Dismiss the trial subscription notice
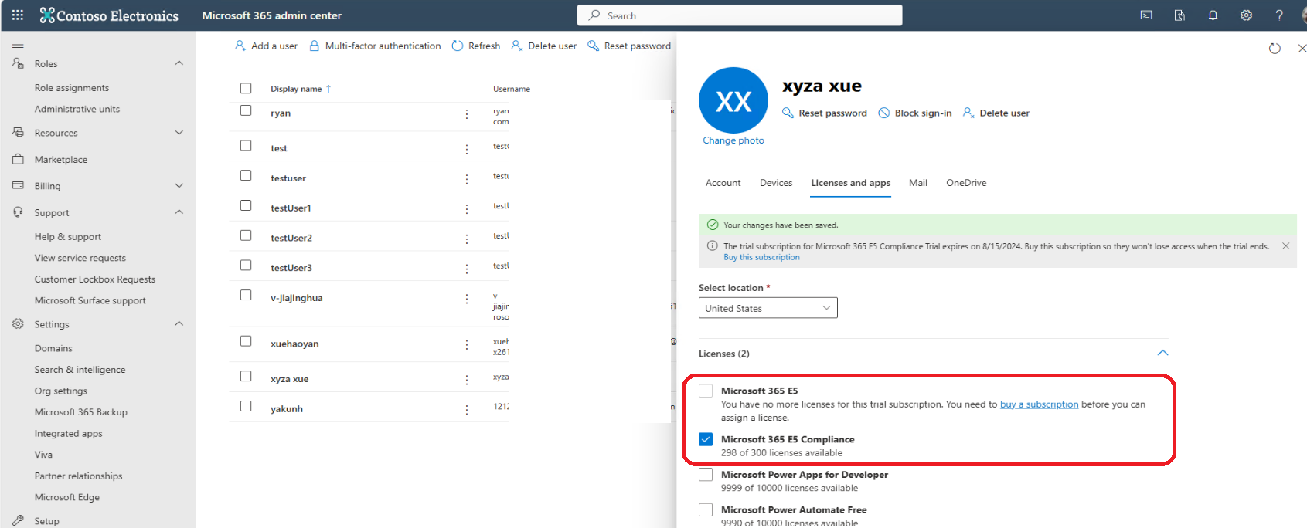Screen dimensions: 1307x528 coord(1286,245)
